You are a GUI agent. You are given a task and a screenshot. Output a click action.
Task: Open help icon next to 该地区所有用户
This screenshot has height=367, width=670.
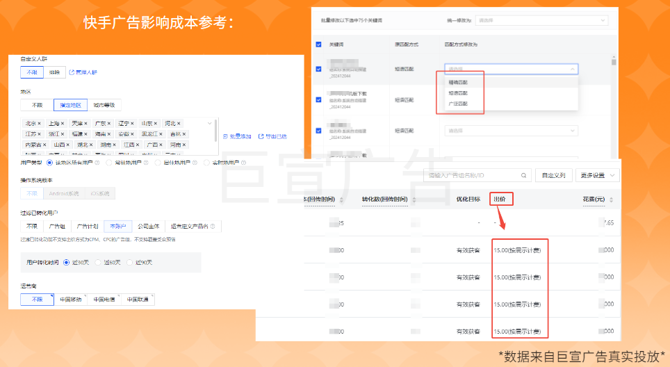(x=97, y=163)
